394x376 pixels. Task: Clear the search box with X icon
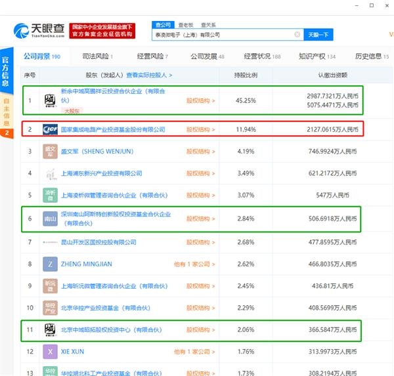(297, 34)
